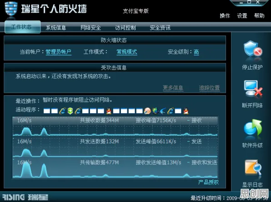This screenshot has width=271, height=202.
Task: Click the text 发送峰值6611K/s
Action: click(156, 141)
